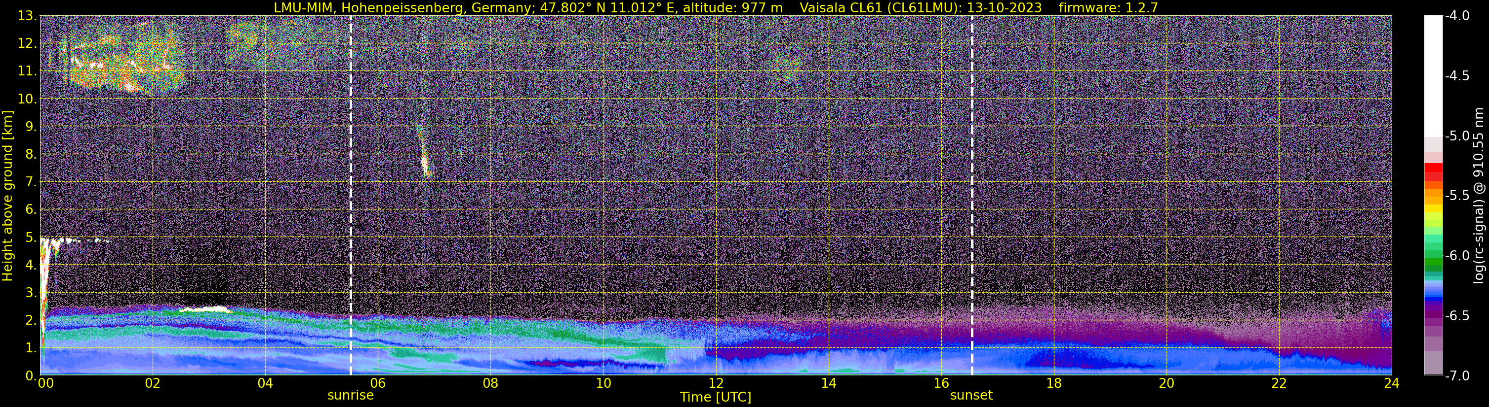Click the colorbar value '-5.5'
The width and height of the screenshot is (1489, 407).
coord(1456,196)
